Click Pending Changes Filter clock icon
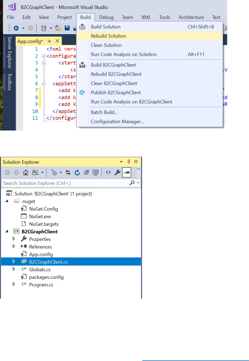The image size is (249, 361). click(x=55, y=172)
